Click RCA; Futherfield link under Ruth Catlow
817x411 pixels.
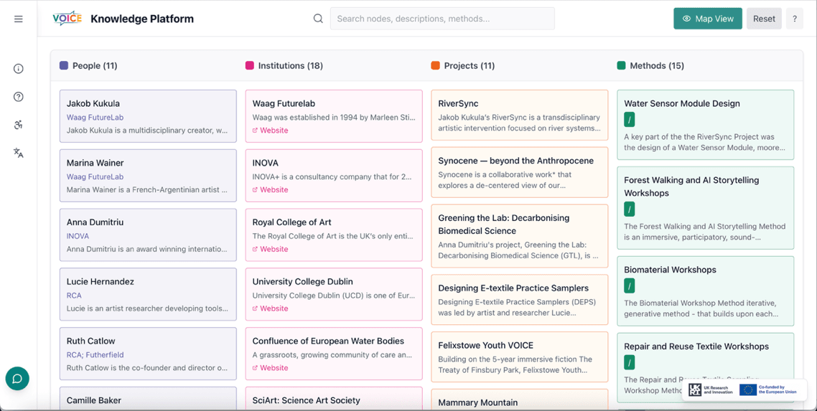pyautogui.click(x=95, y=355)
